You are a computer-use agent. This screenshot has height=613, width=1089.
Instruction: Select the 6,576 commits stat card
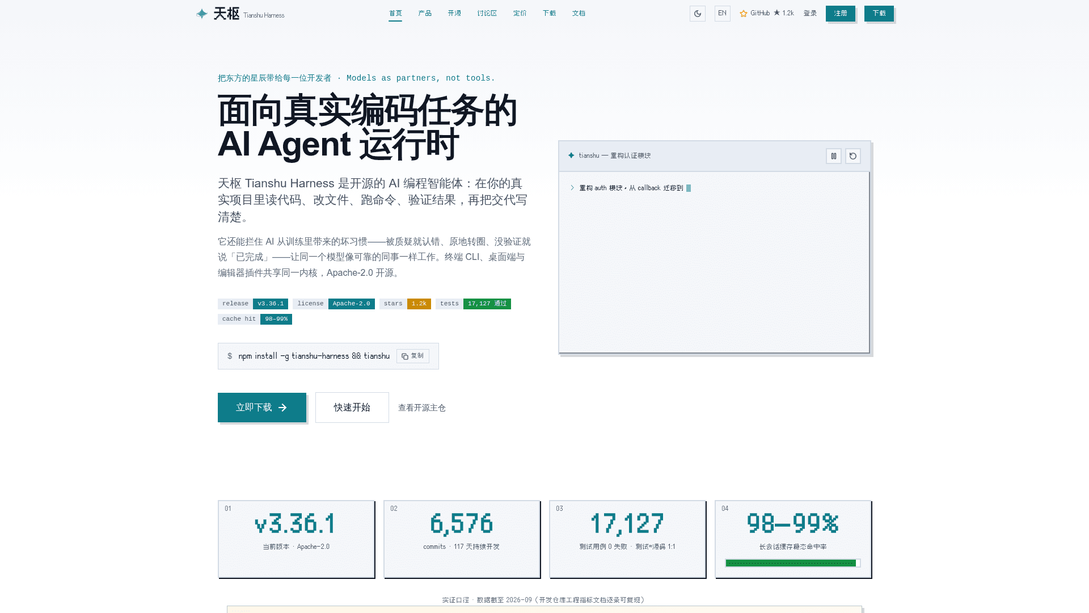(462, 539)
